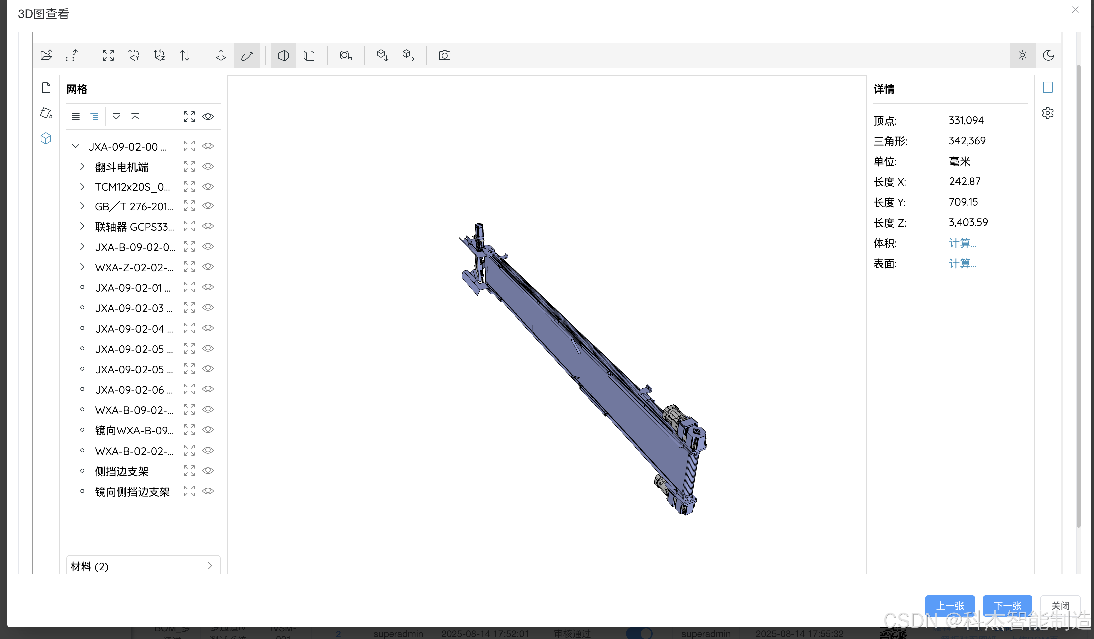This screenshot has height=639, width=1094.
Task: Toggle visibility of all meshes via header eye icon
Action: [x=208, y=116]
